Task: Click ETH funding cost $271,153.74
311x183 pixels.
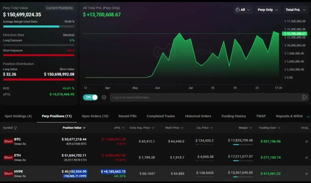Action: click(x=271, y=157)
